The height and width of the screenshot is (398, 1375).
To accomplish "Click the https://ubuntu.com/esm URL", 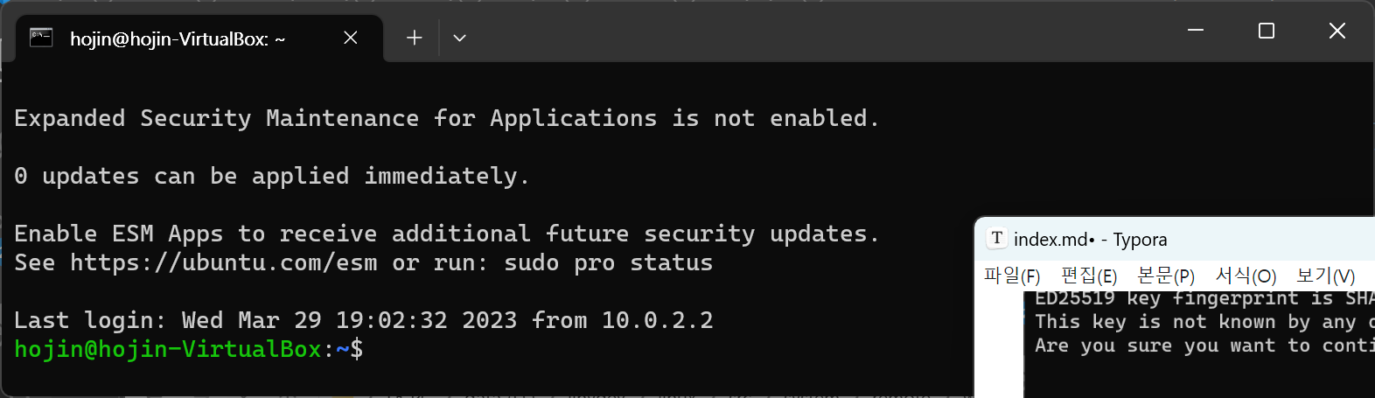I will (x=223, y=262).
